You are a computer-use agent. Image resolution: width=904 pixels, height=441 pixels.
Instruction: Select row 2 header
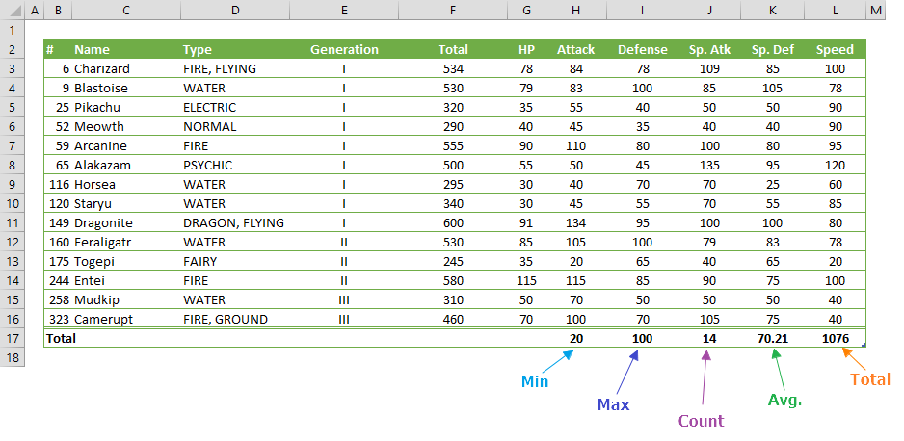(x=13, y=49)
